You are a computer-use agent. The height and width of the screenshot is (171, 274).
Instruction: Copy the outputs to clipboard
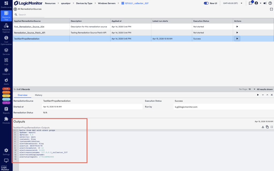tap(267, 127)
